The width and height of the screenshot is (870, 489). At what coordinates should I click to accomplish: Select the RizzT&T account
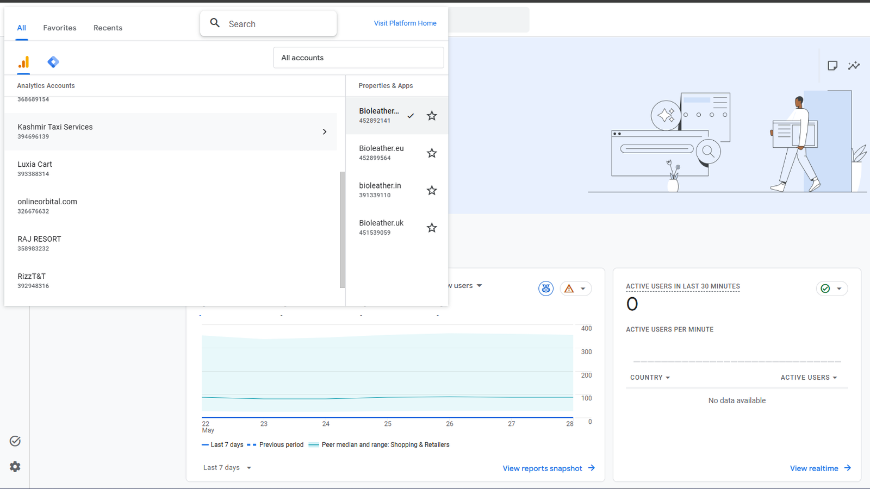[171, 281]
